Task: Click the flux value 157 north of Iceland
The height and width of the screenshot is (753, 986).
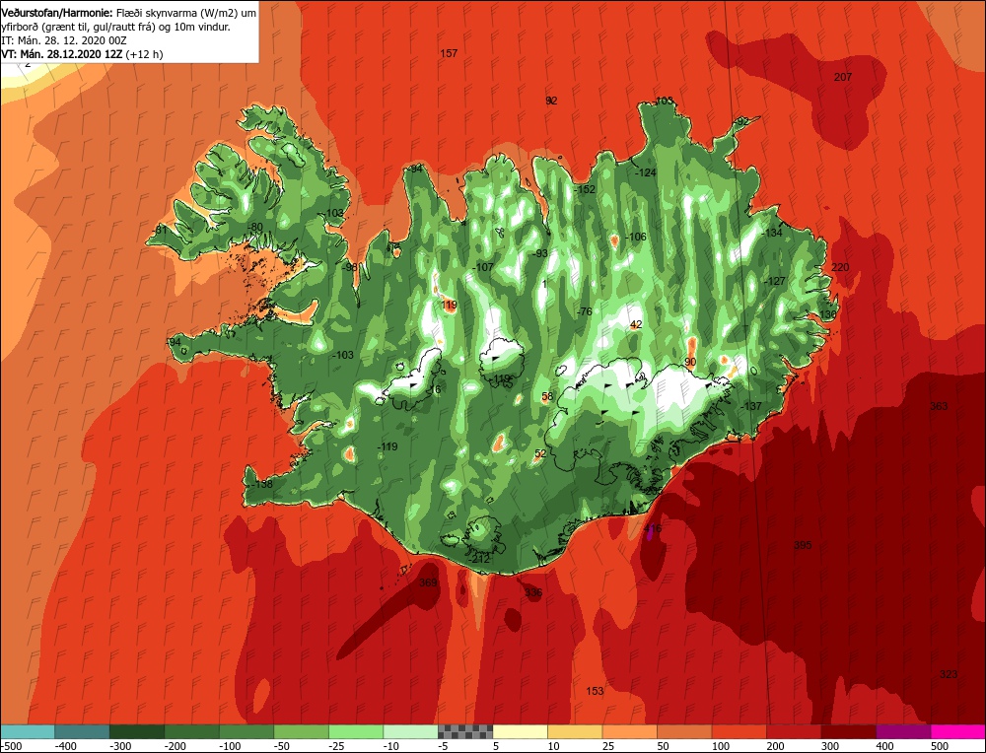Action: pyautogui.click(x=449, y=53)
